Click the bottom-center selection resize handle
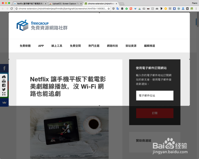Viewport: 199px width, 159px height. click(99, 106)
